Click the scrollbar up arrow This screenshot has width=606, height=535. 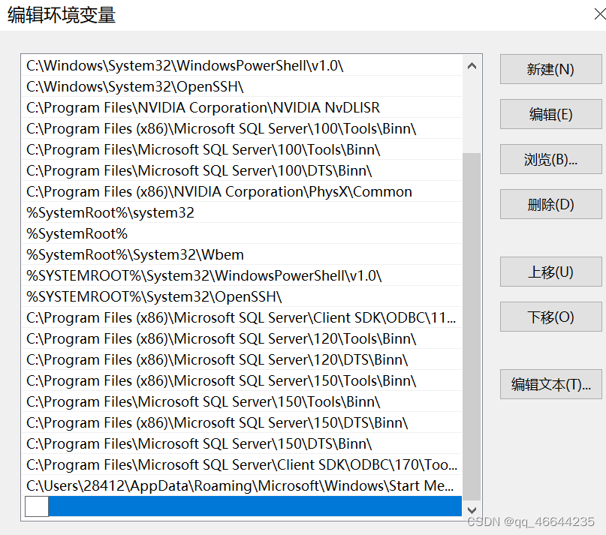(472, 65)
